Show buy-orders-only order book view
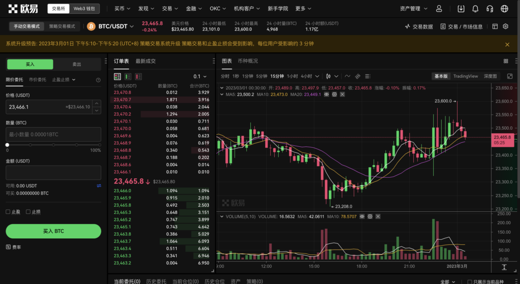The height and width of the screenshot is (284, 520). click(127, 77)
